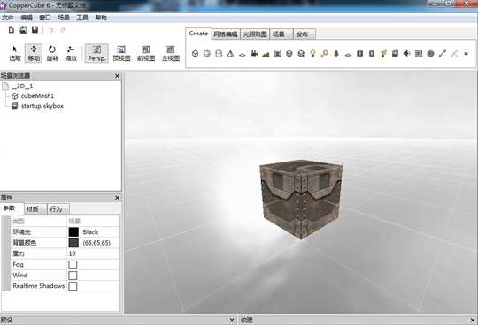Enable the Fog checkbox
The width and height of the screenshot is (478, 325).
(x=73, y=264)
